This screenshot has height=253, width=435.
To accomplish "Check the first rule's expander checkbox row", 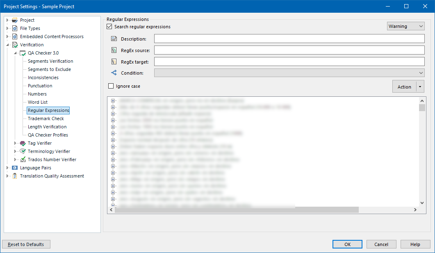I will pos(113,100).
